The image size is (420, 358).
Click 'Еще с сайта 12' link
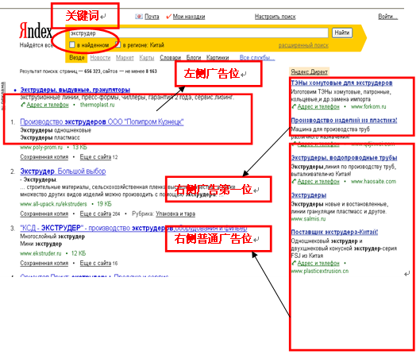(98, 157)
